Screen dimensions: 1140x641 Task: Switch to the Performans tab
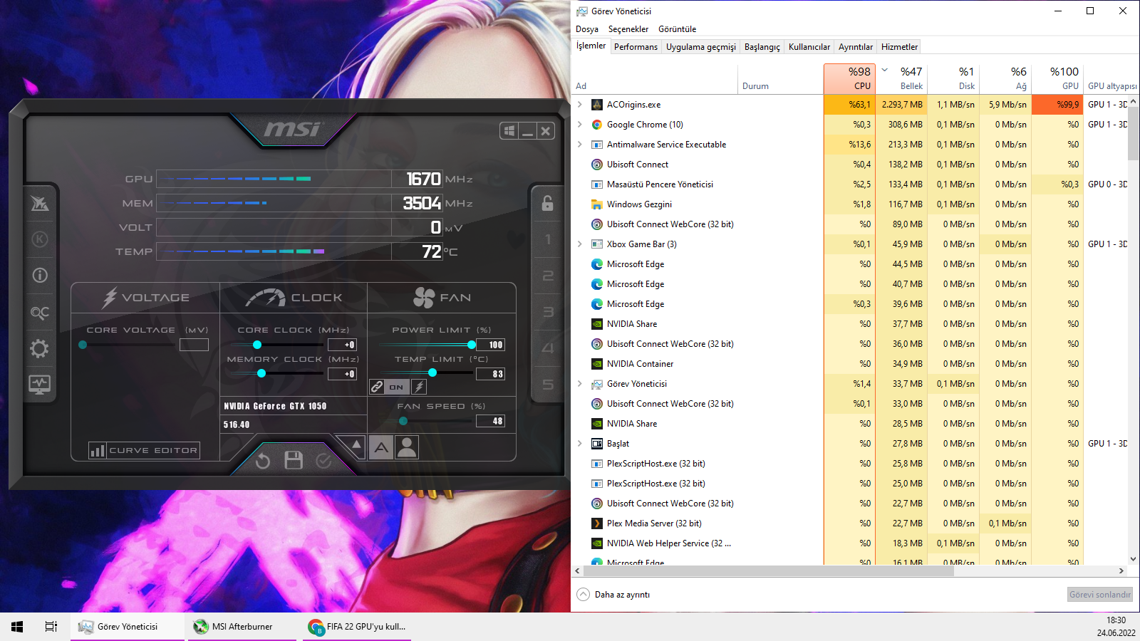click(636, 47)
